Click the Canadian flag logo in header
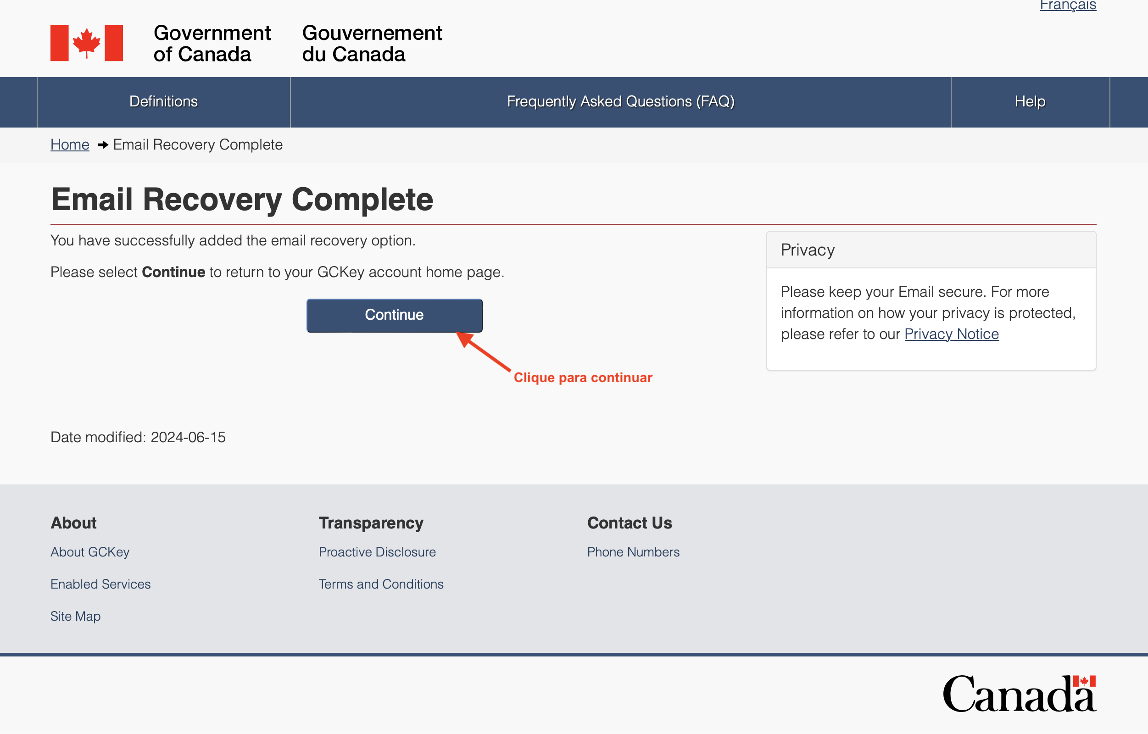1148x734 pixels. (87, 43)
